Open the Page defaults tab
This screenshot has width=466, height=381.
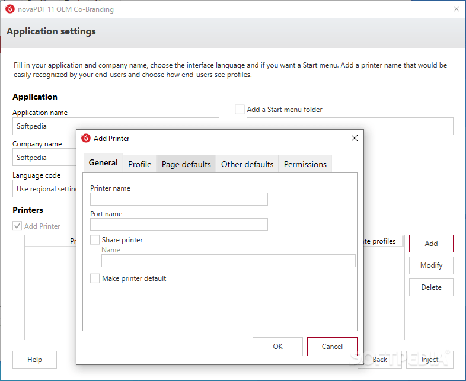click(x=186, y=164)
